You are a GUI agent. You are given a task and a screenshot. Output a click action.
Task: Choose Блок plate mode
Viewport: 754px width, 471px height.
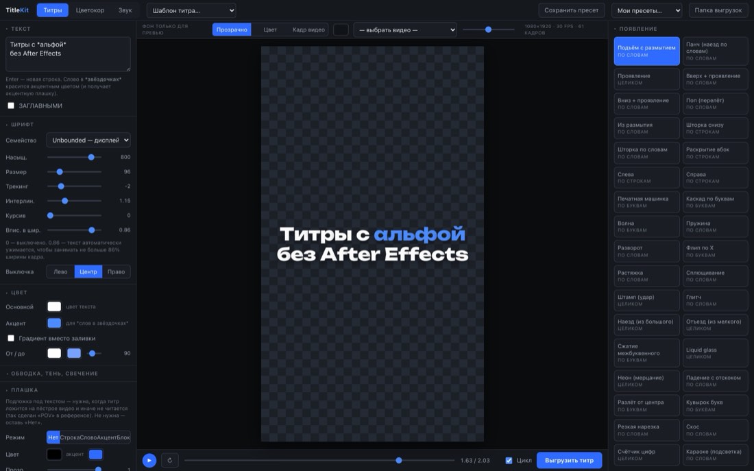click(x=123, y=437)
